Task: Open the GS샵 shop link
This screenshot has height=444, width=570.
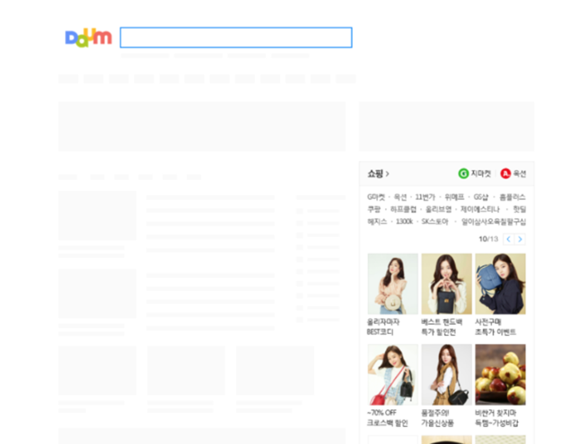Action: click(481, 197)
